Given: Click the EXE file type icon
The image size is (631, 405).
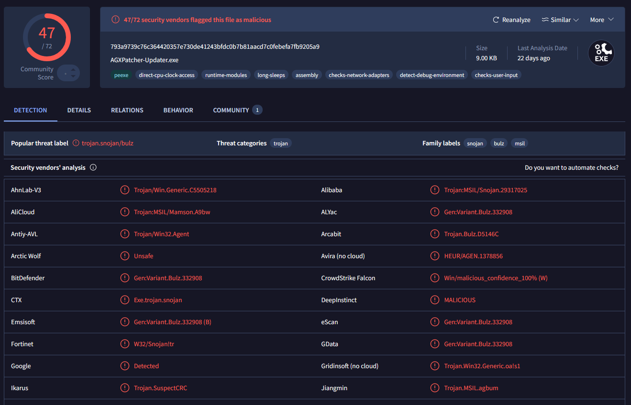Looking at the screenshot, I should click(601, 53).
